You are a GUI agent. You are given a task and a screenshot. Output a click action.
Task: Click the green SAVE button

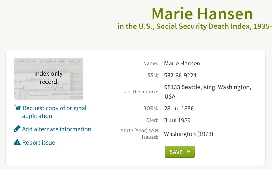(x=180, y=152)
